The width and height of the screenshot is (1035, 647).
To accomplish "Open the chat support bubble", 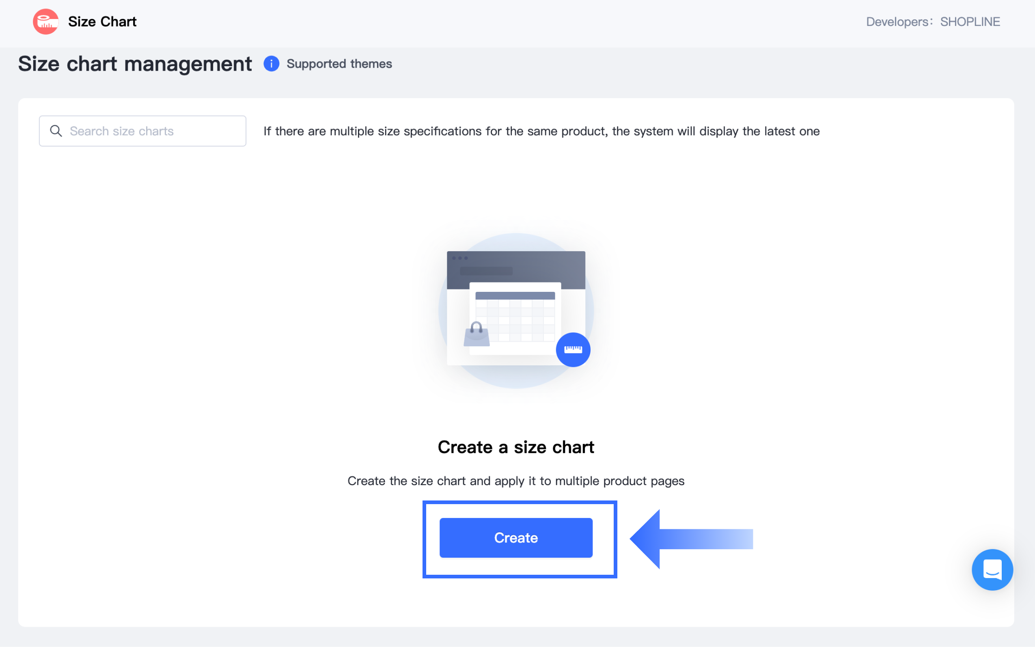I will coord(992,569).
